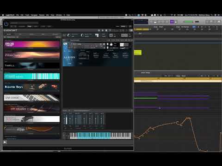The image size is (222, 166).
Task: Open the File menu
Action: tap(18, 15)
